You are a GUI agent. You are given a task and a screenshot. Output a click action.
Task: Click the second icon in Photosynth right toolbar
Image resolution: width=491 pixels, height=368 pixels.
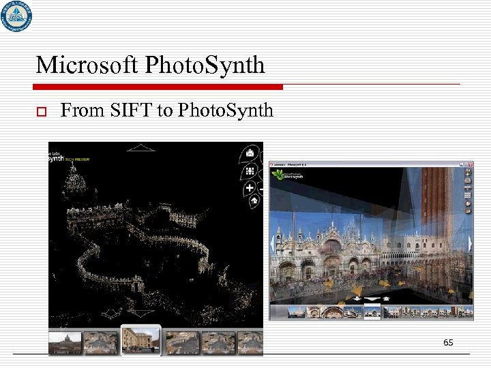click(x=468, y=180)
